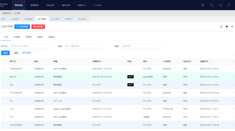Click username 13920064870 cell
The width and height of the screenshot is (235, 131).
coord(16,69)
